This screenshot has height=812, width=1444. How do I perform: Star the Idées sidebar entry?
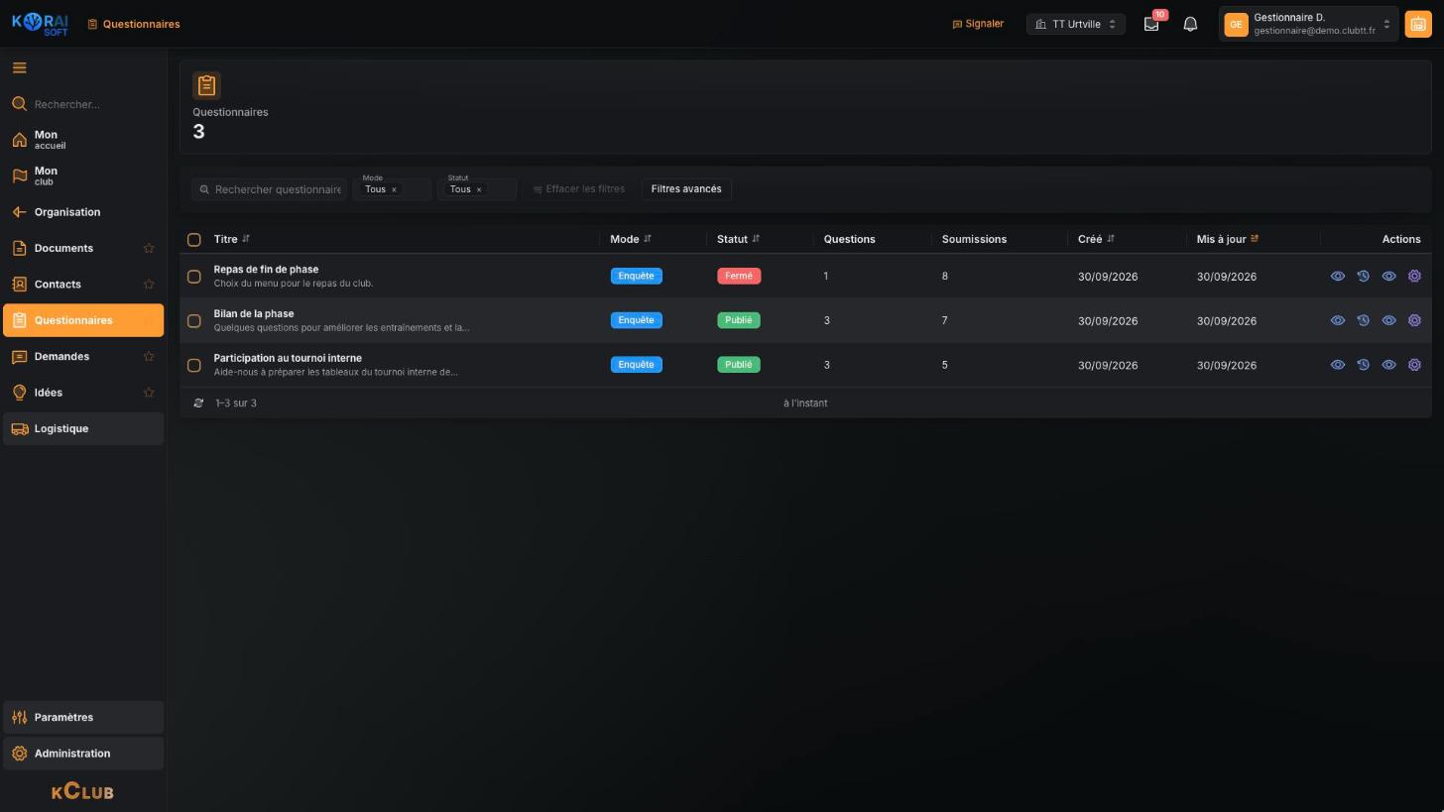pyautogui.click(x=149, y=393)
